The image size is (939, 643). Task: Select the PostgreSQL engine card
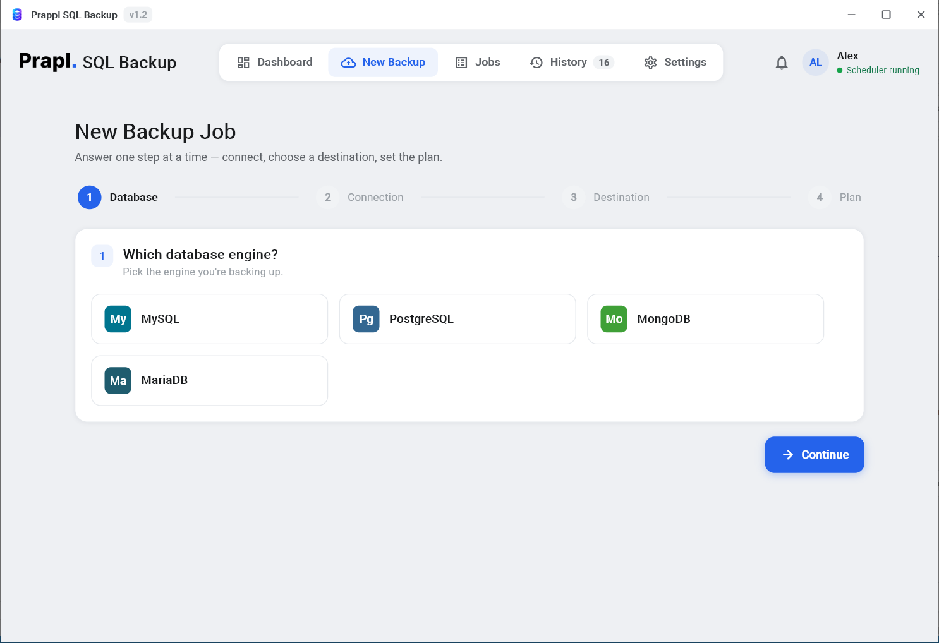(457, 319)
